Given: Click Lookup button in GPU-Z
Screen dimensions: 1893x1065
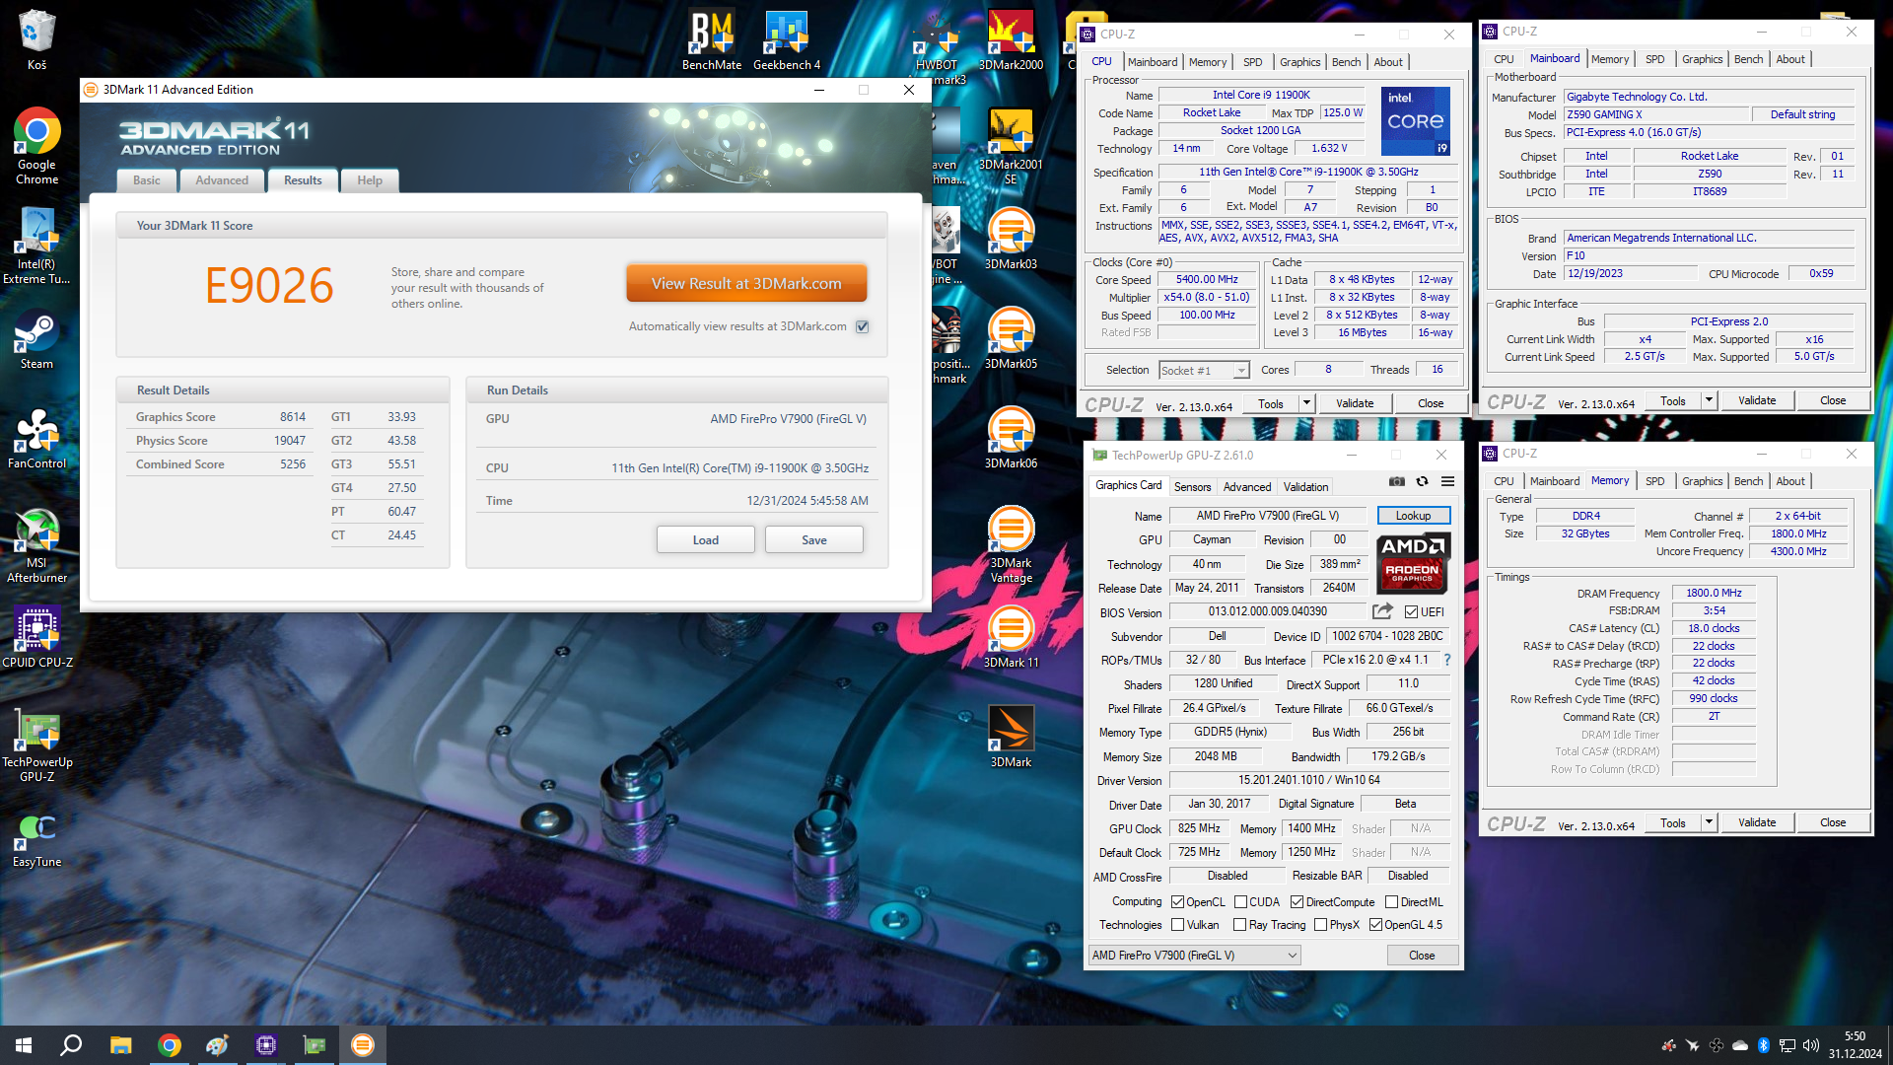Looking at the screenshot, I should (1413, 516).
